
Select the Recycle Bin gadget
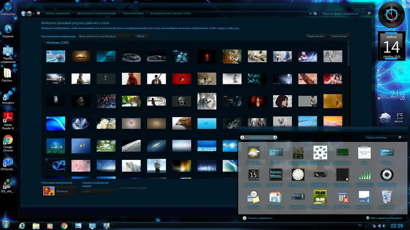pos(387,199)
